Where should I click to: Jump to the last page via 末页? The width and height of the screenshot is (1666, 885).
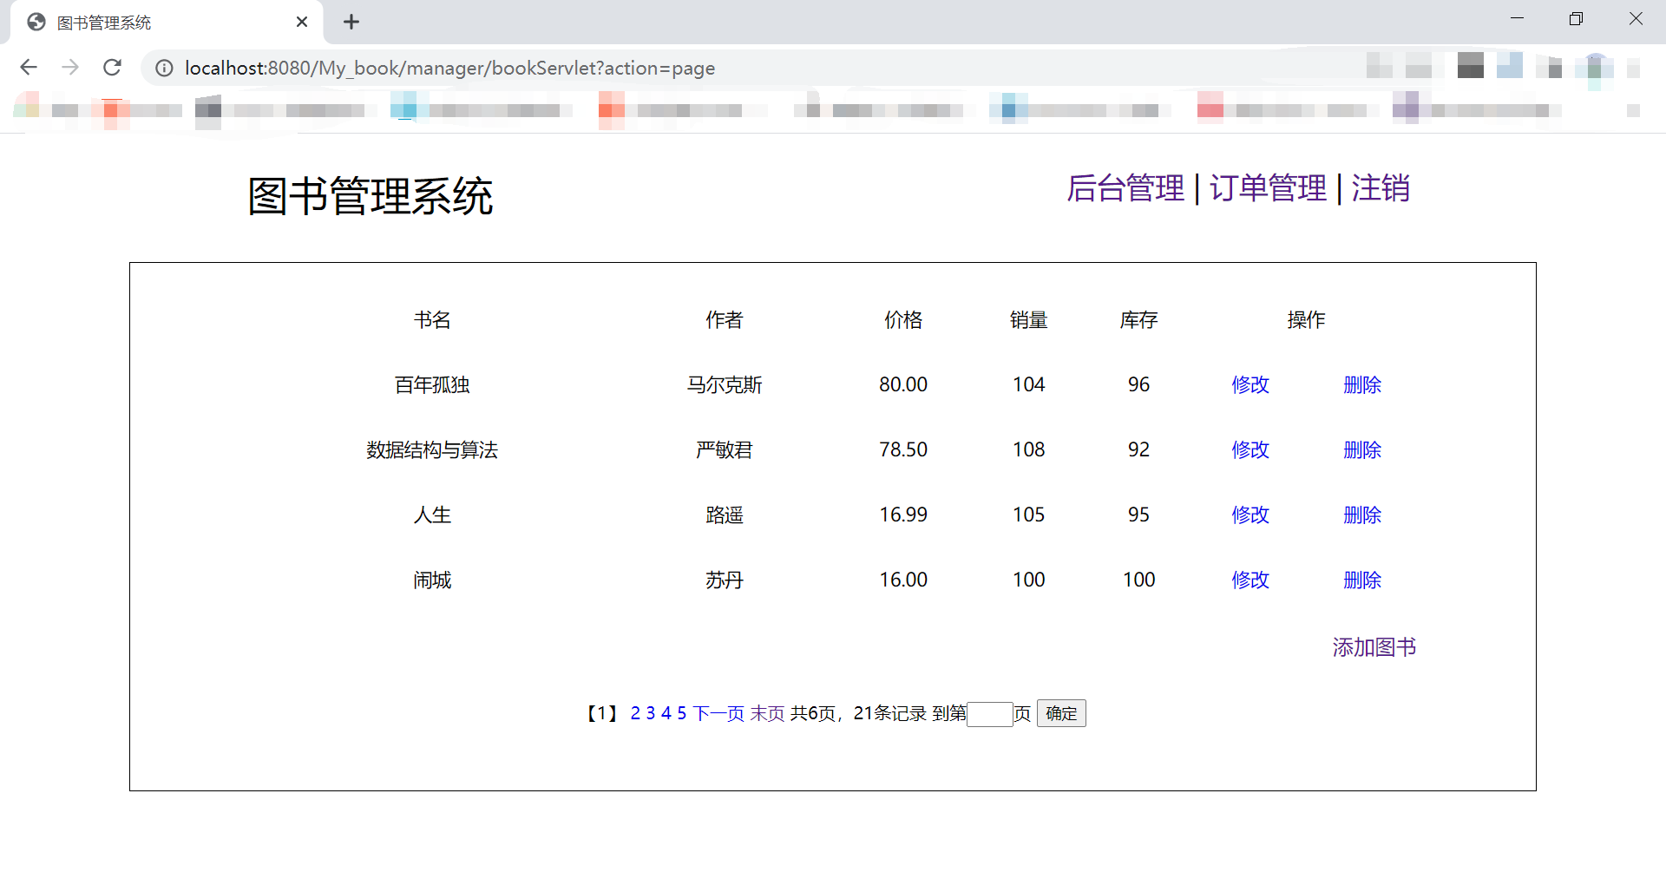pyautogui.click(x=767, y=713)
